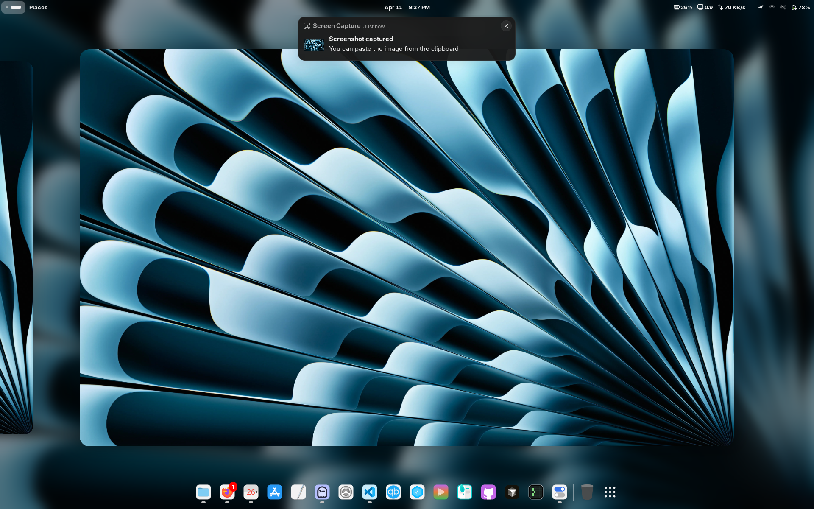Viewport: 814px width, 509px height.
Task: Open the Files manager from the dock
Action: pyautogui.click(x=203, y=492)
